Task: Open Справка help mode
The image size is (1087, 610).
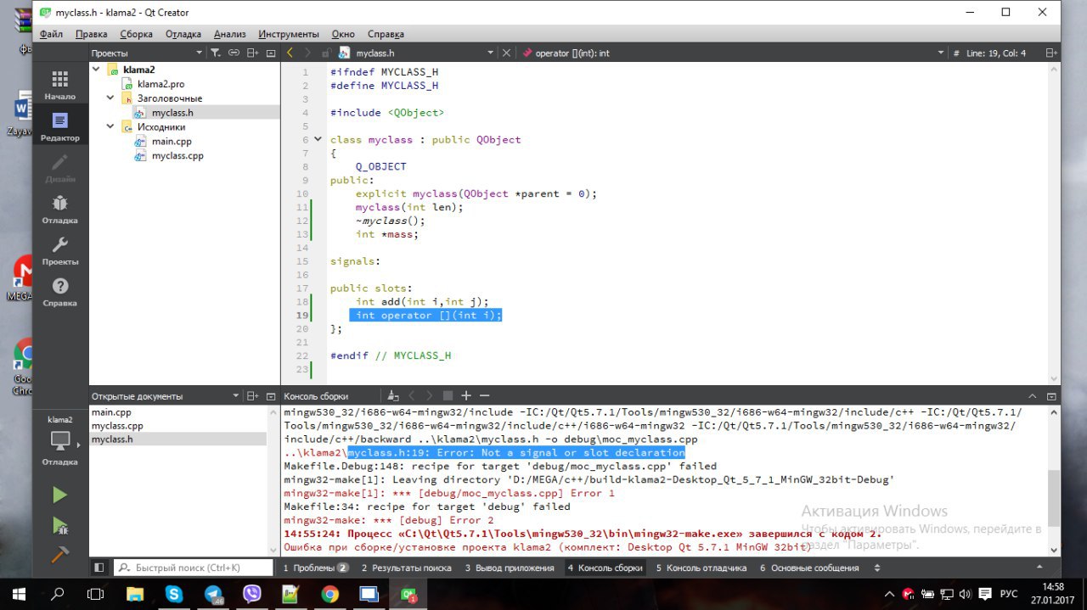Action: 59,292
